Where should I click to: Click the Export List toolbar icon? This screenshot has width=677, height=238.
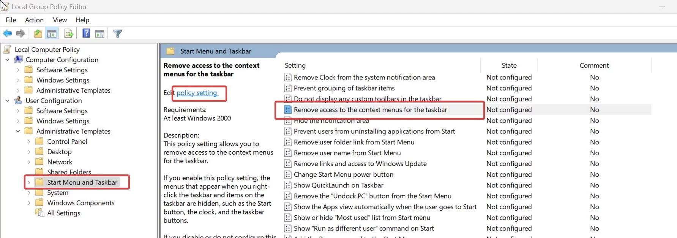point(69,34)
